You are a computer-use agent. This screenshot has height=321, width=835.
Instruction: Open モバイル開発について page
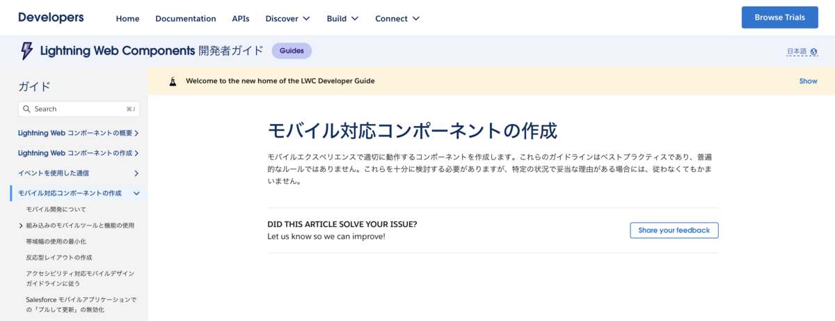pos(56,210)
